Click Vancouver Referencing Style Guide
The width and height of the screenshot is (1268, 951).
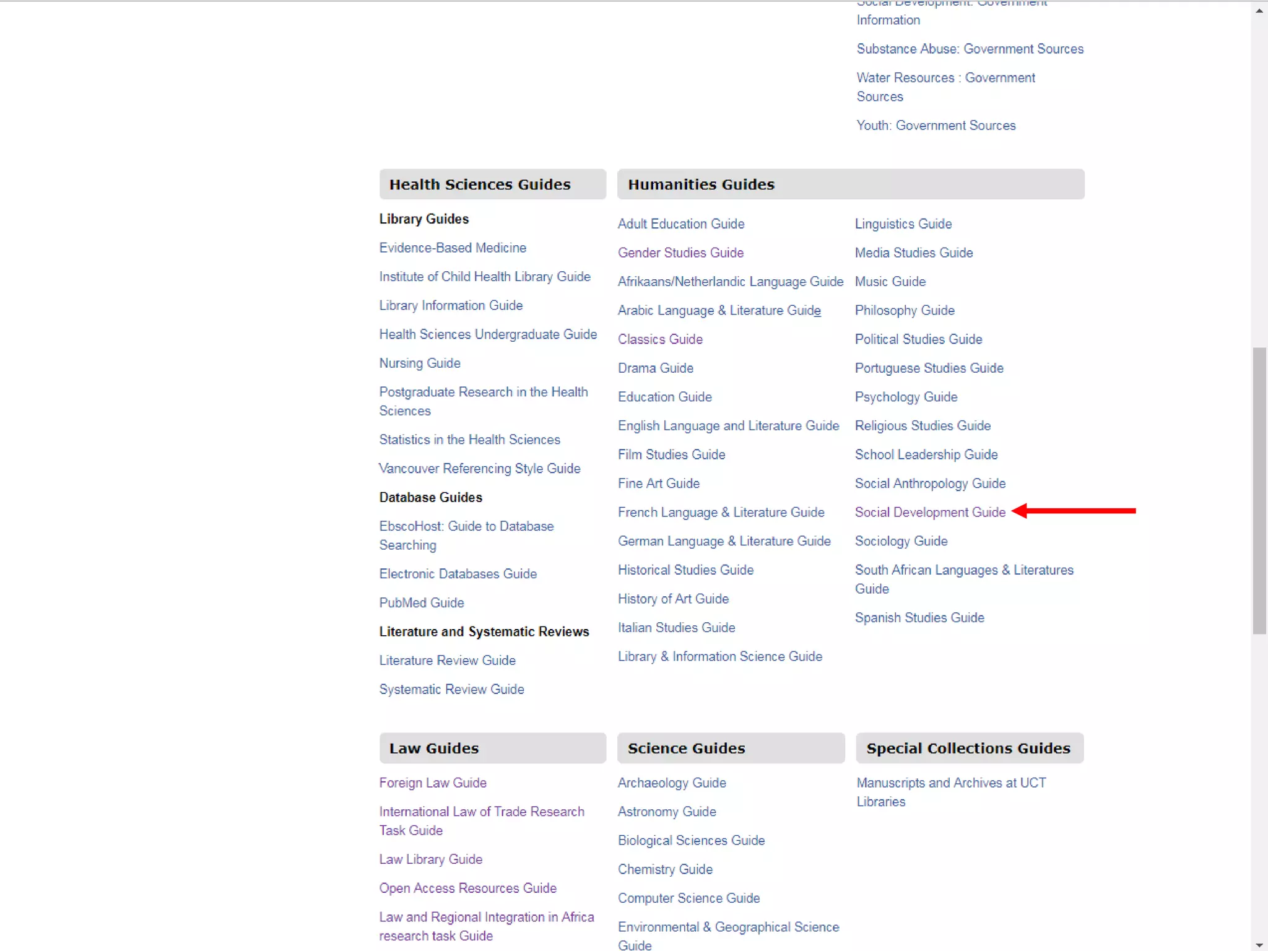coord(480,469)
